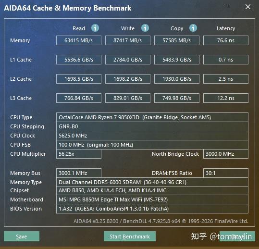Viewport: 259px width, 249px height.
Task: Click the Memory Bus value 3000.1 MHz
Action: [x=79, y=173]
